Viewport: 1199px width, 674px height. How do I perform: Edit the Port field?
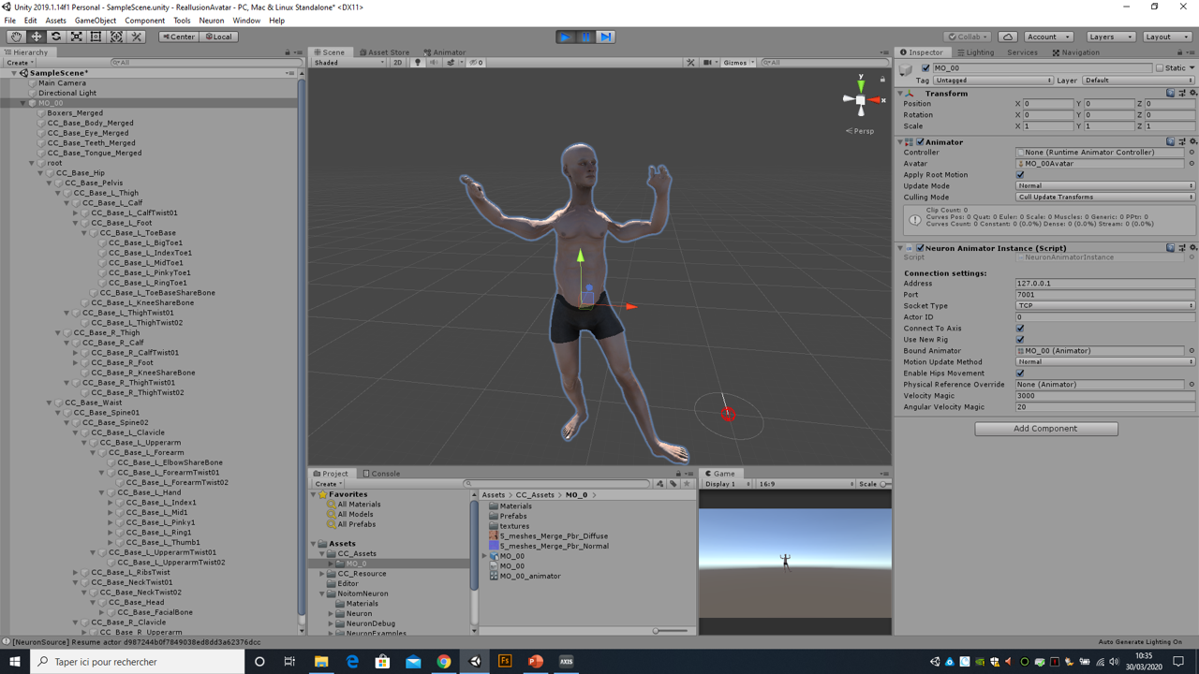tap(1105, 295)
